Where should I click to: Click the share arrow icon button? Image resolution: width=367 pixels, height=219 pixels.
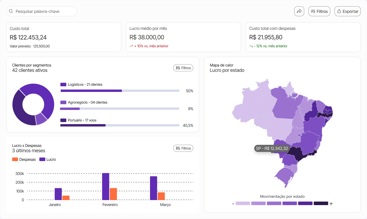(x=299, y=11)
